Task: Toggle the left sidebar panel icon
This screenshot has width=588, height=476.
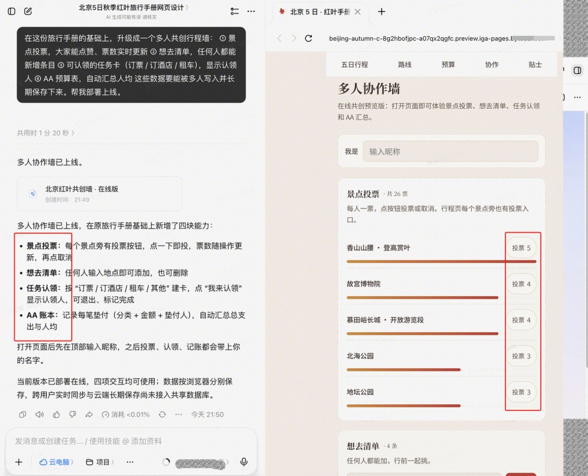Action: (12, 11)
